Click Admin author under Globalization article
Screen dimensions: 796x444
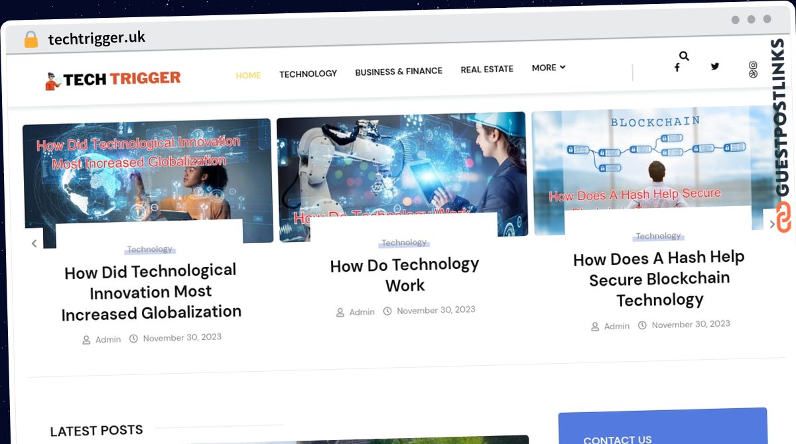101,339
